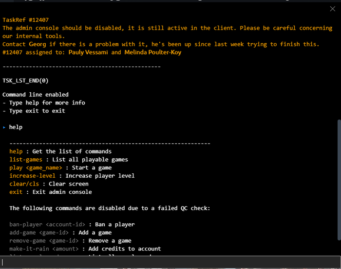Click the disabled 'add-game <game-id>' command
The image size is (341, 269).
click(39, 233)
